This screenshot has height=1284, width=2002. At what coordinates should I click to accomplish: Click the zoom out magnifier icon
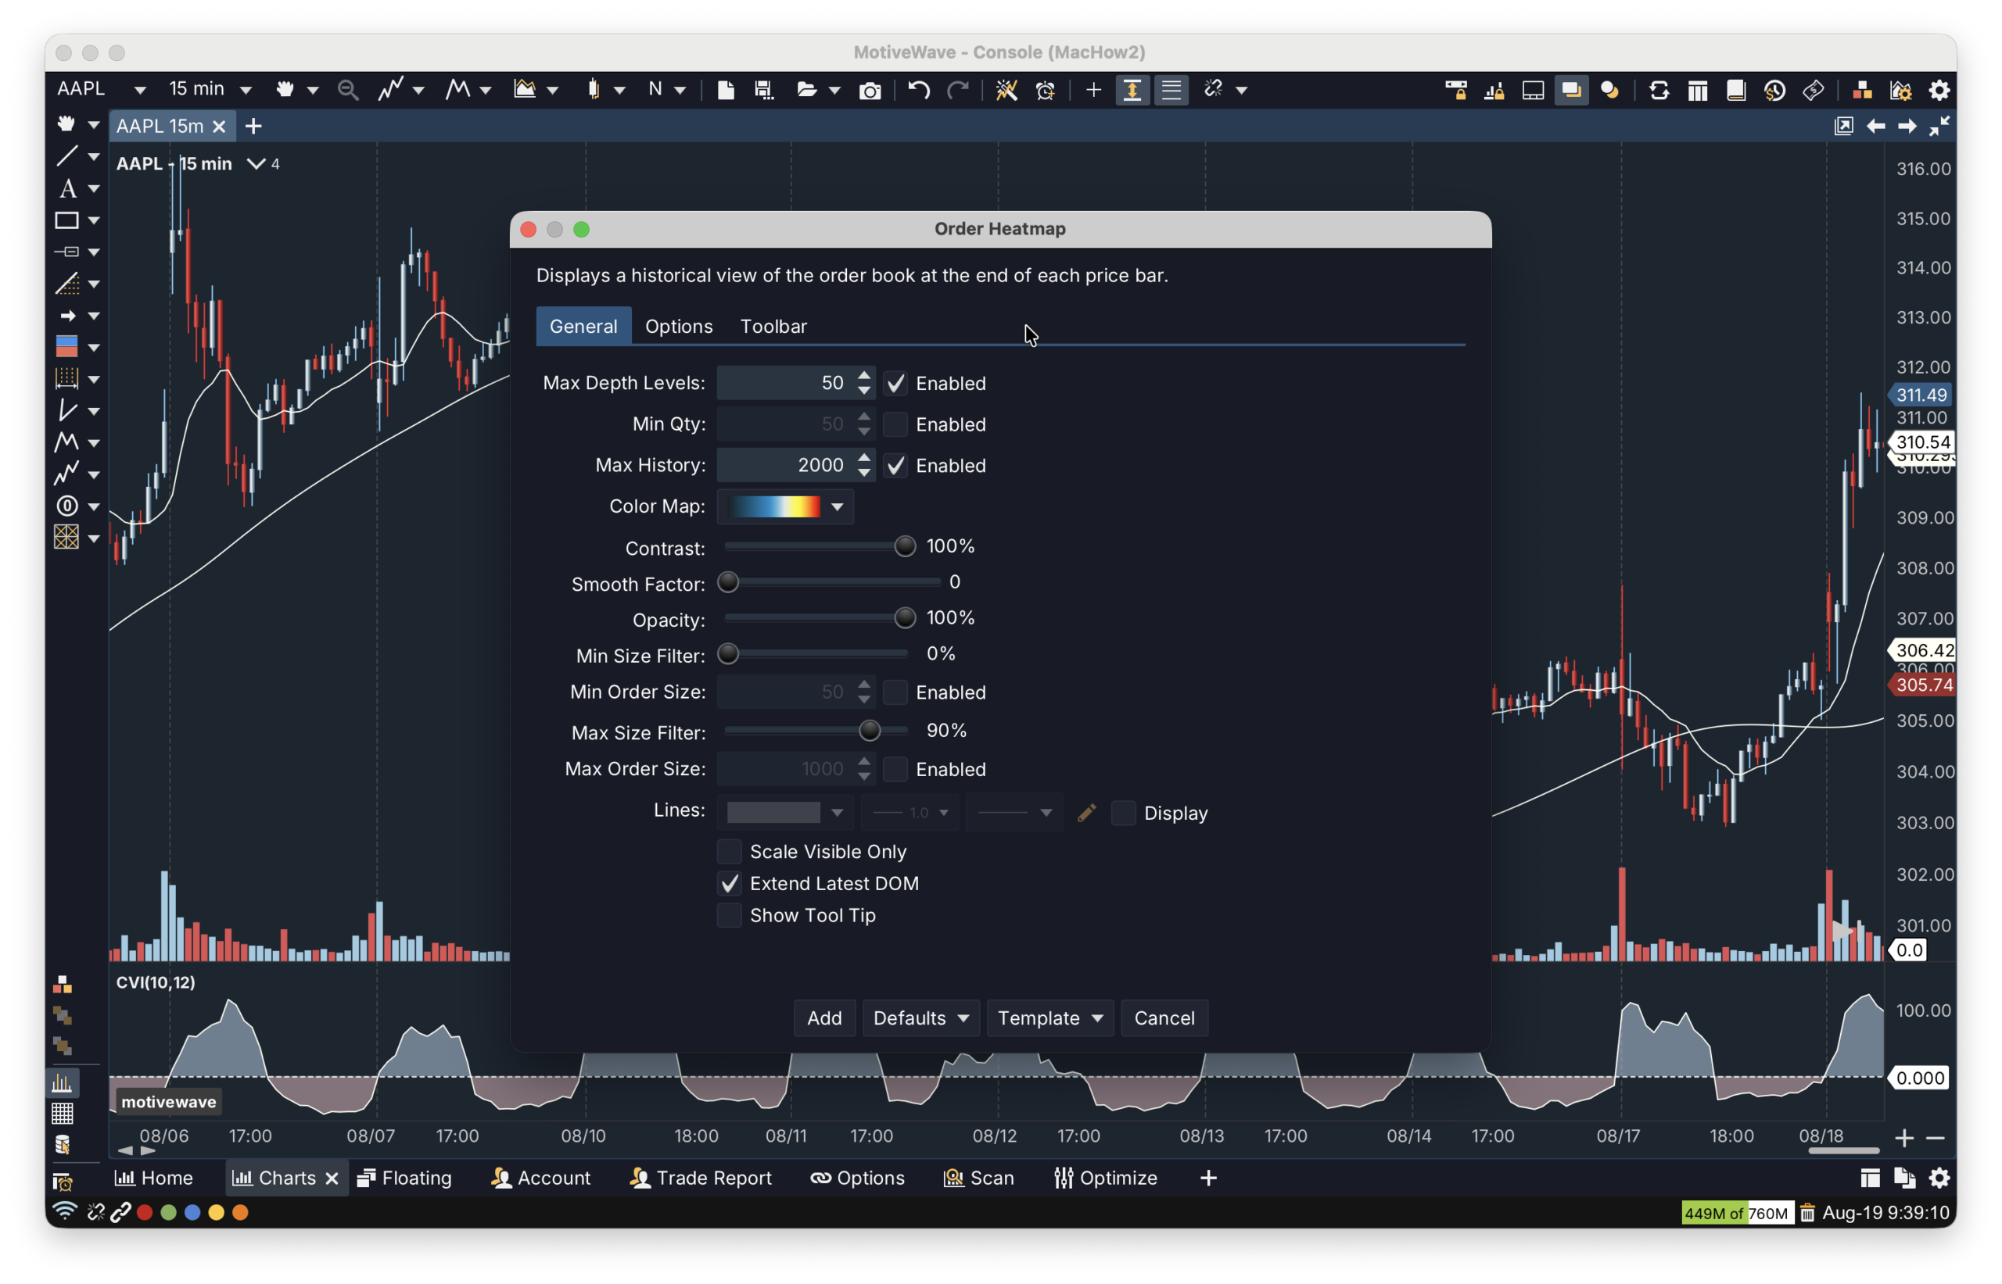pos(348,89)
